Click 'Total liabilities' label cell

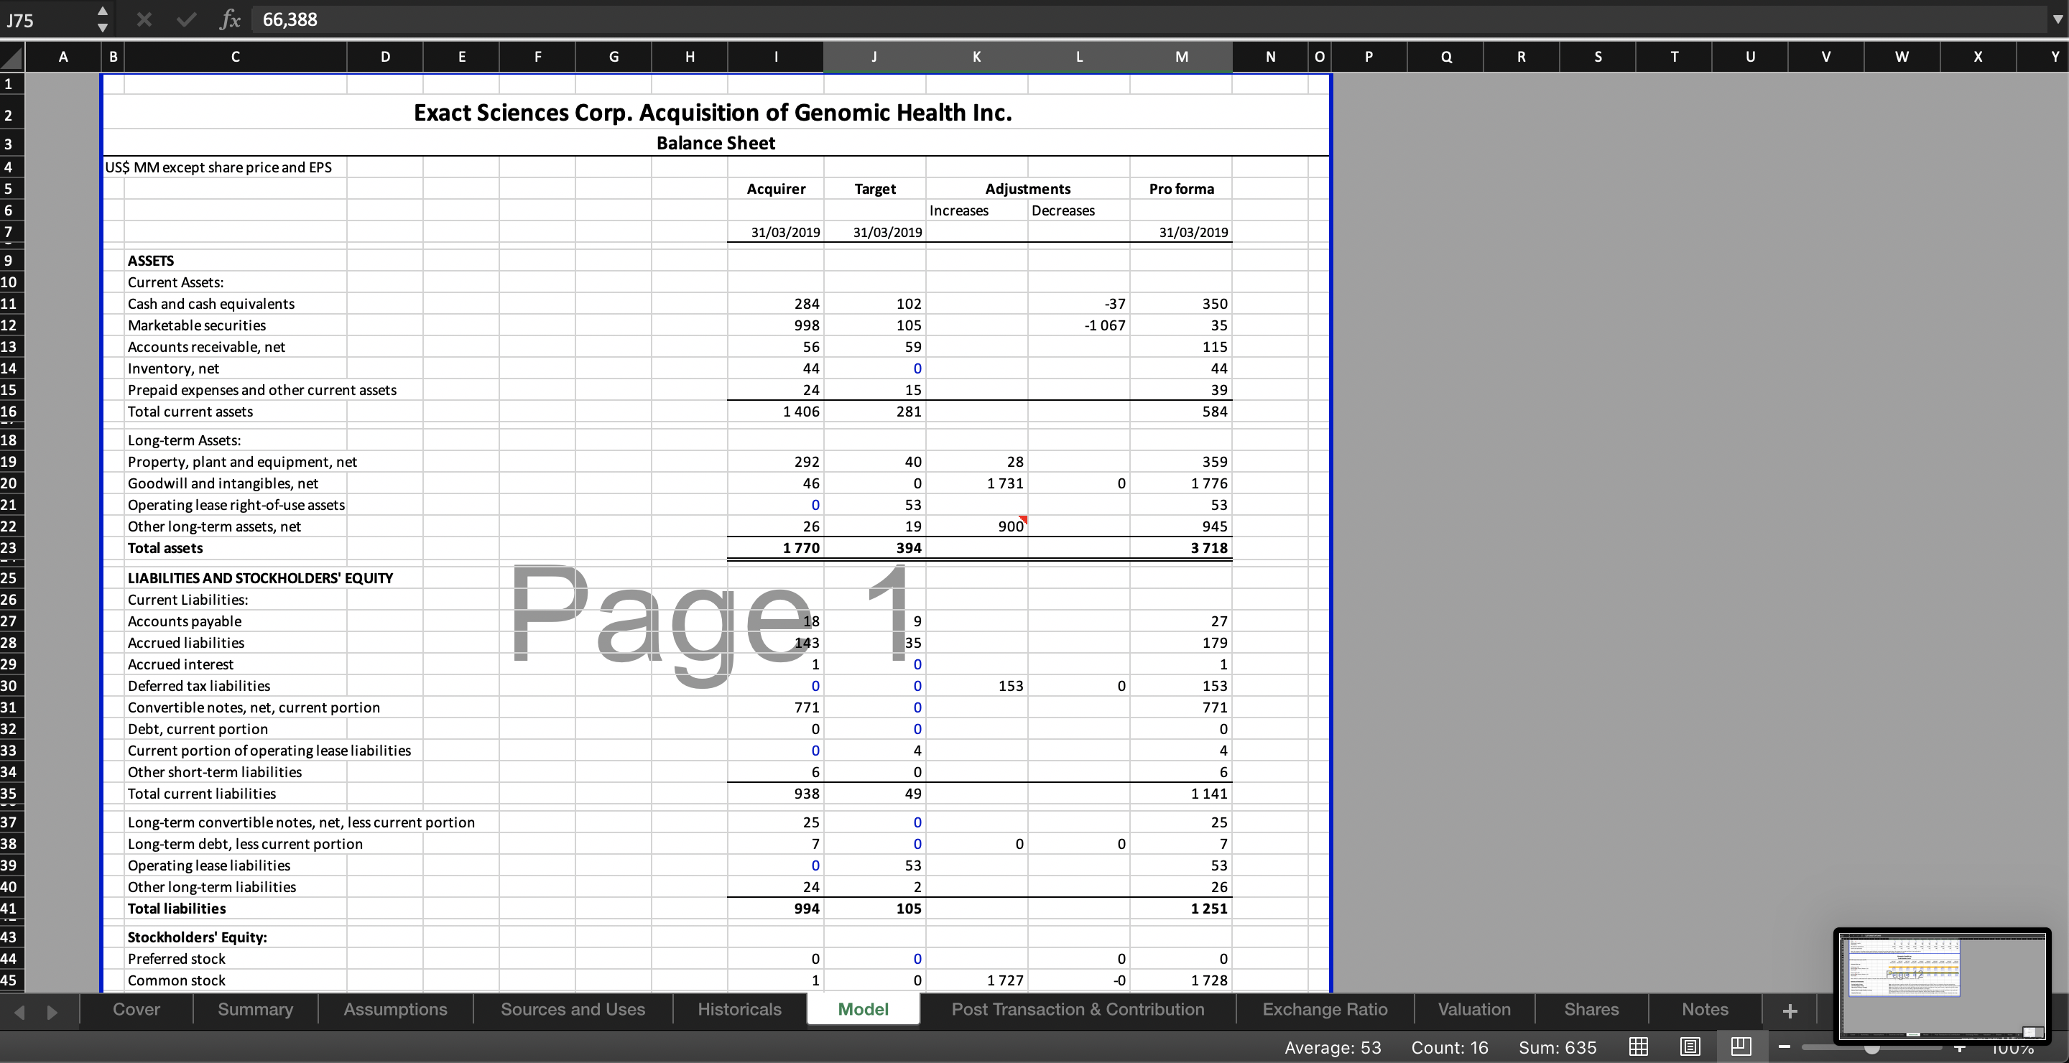[x=177, y=909]
